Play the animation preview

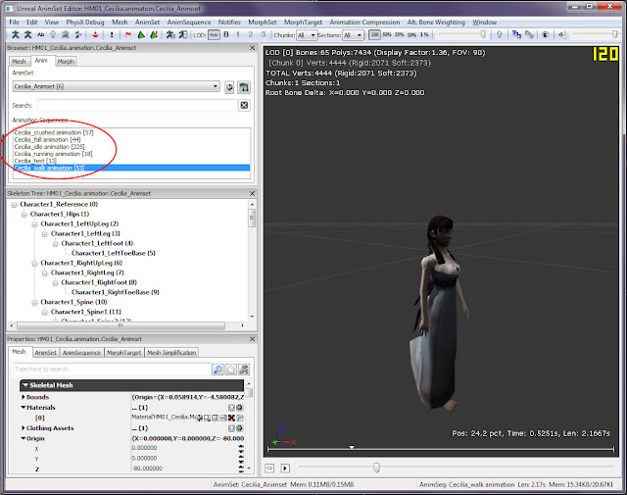click(x=285, y=468)
